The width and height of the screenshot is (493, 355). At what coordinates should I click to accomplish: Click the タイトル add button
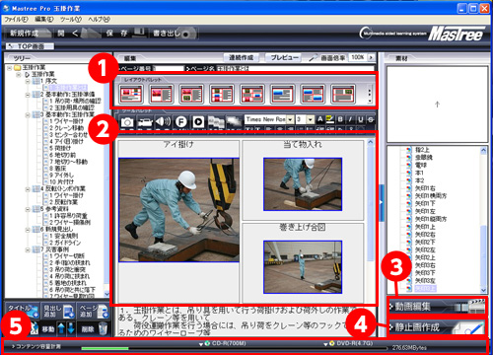(x=23, y=311)
